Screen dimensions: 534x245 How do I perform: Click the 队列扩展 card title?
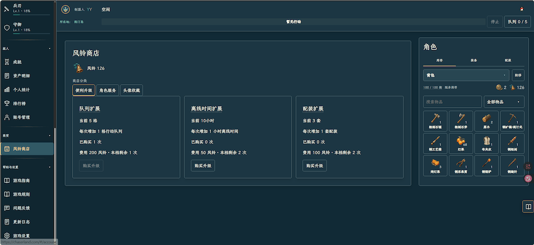point(90,109)
